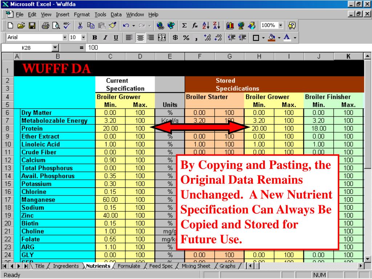Expand the Font Color dropdown arrow
This screenshot has width=372, height=279.
[295, 37]
